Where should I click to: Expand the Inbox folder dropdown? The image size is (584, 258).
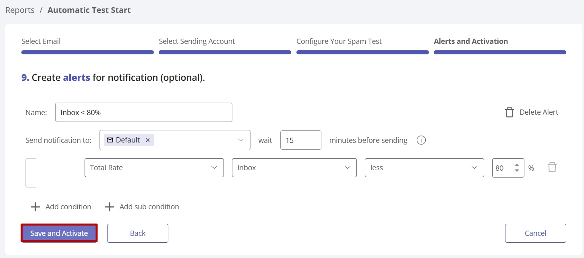click(294, 168)
